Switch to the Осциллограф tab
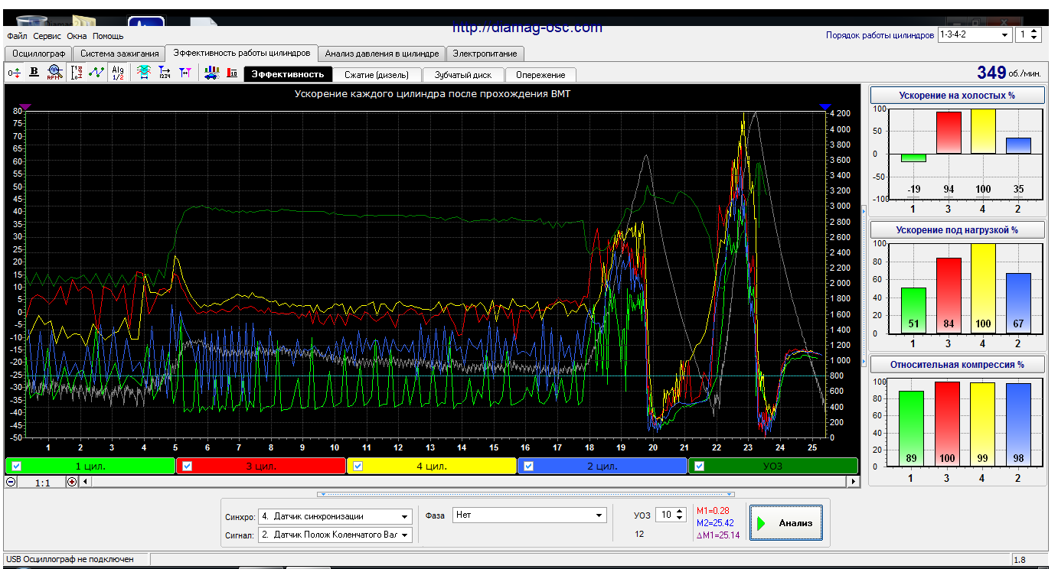Screen dimensions: 1058x569 pos(38,54)
